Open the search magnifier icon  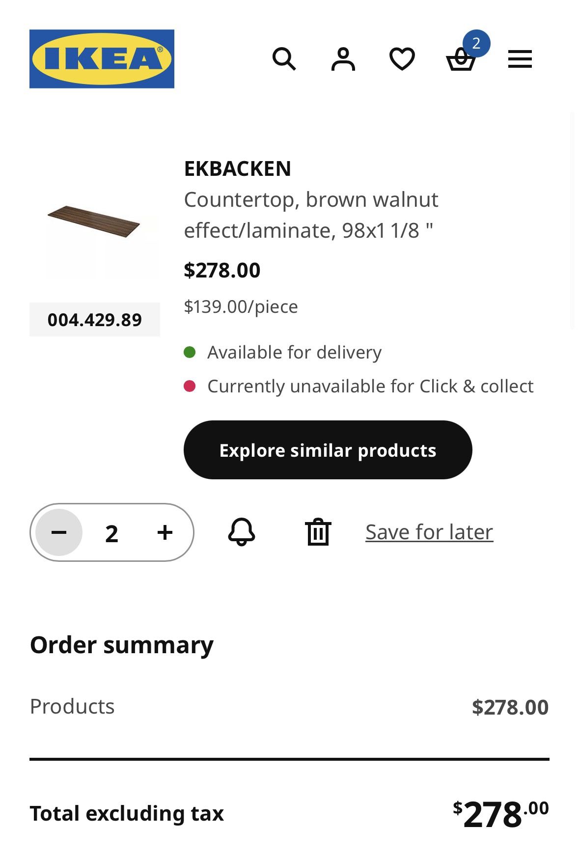point(284,59)
